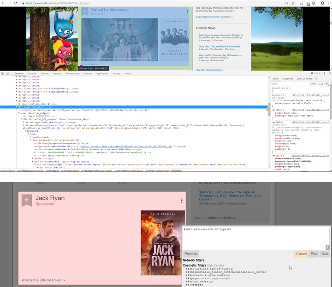332x287 pixels.
Task: Click the filter rule text area
Action: pos(256,238)
